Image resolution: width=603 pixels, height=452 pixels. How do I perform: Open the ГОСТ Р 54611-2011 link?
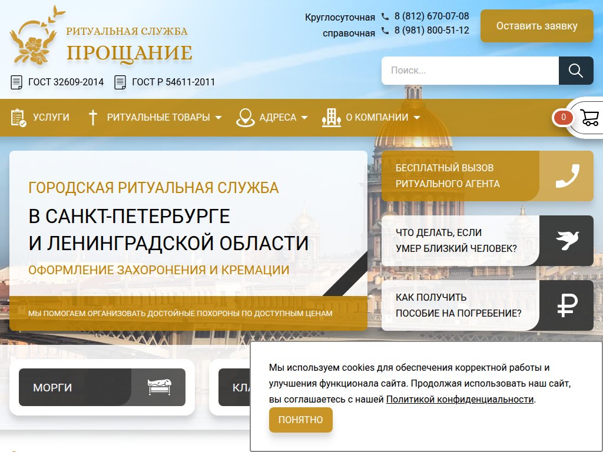click(174, 82)
